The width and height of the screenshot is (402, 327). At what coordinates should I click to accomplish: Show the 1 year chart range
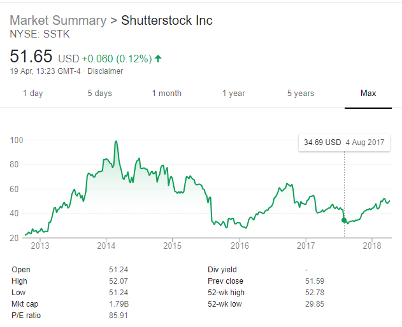coord(233,94)
